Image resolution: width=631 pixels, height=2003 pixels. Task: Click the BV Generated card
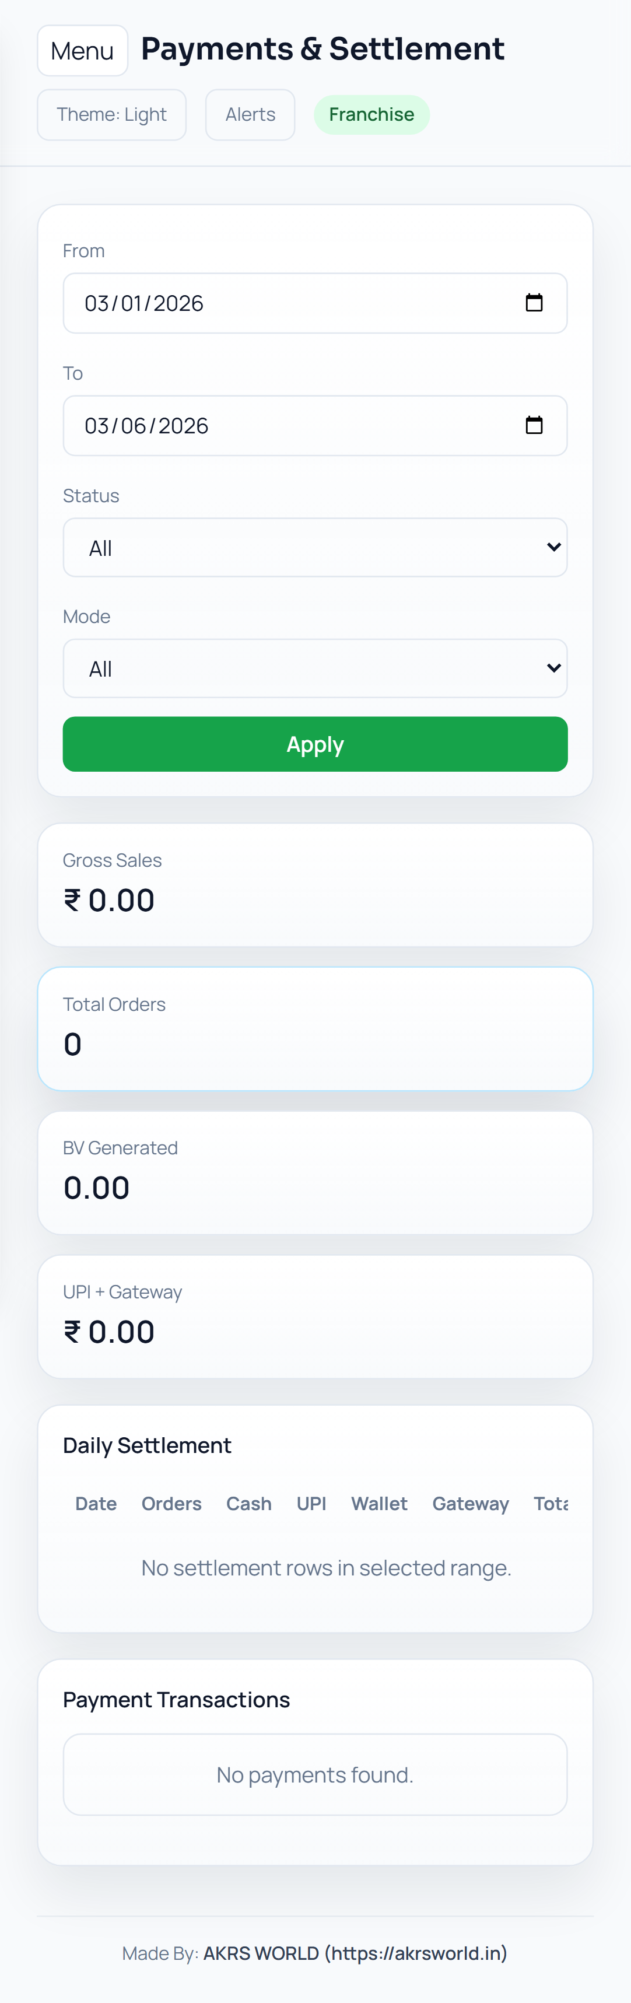click(315, 1172)
